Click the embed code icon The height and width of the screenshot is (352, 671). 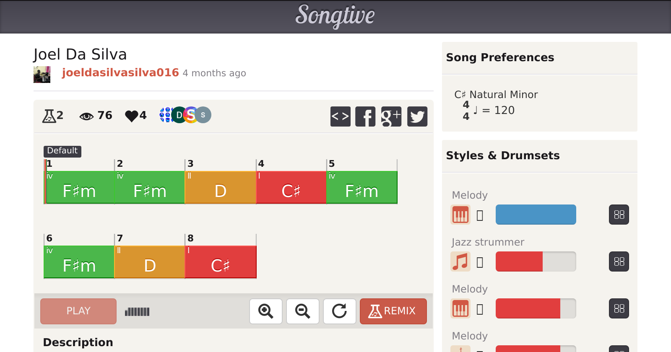point(340,116)
